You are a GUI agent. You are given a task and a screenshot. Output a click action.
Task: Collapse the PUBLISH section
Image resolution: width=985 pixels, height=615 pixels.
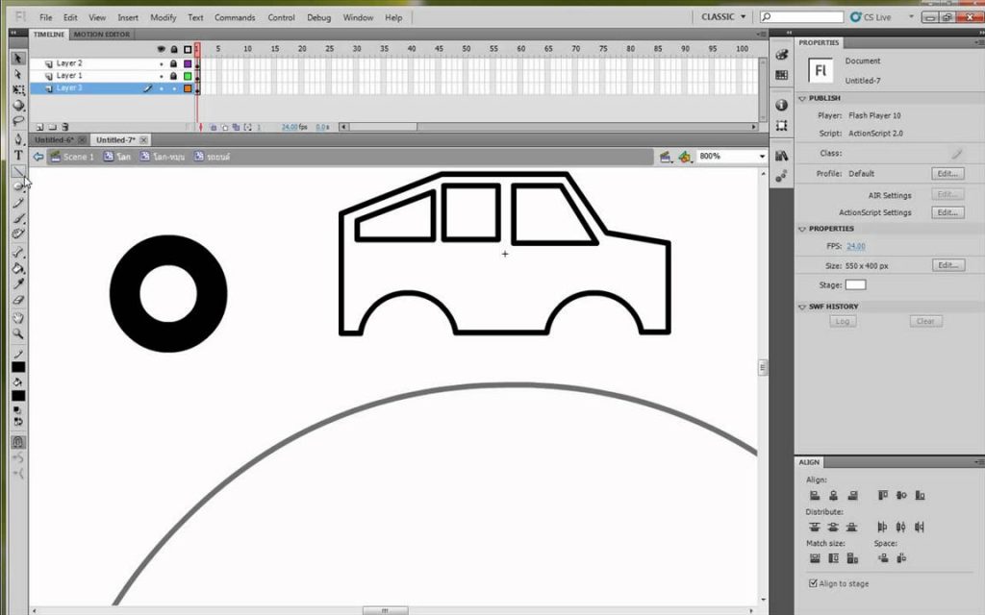click(x=802, y=99)
